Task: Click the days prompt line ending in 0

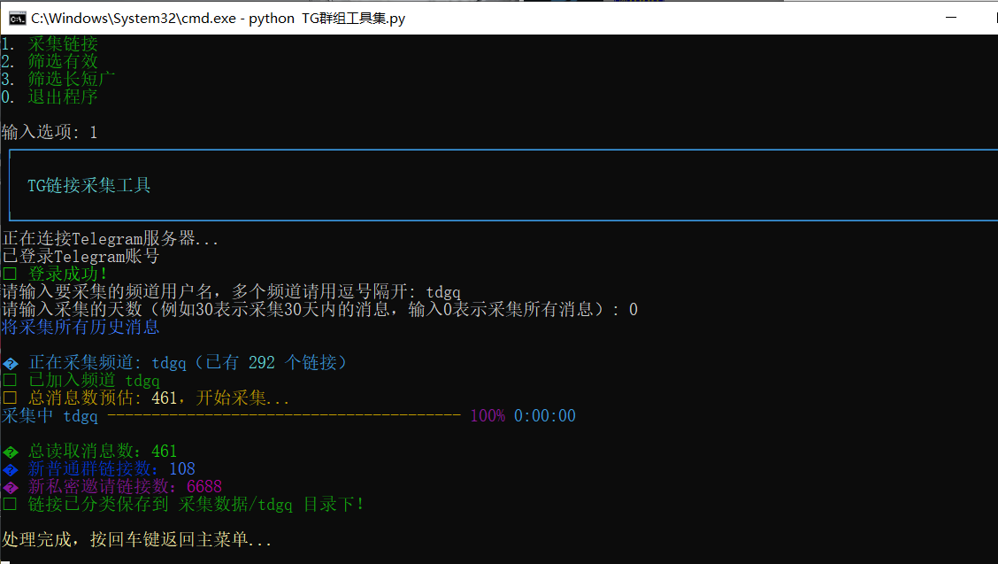Action: 319,310
